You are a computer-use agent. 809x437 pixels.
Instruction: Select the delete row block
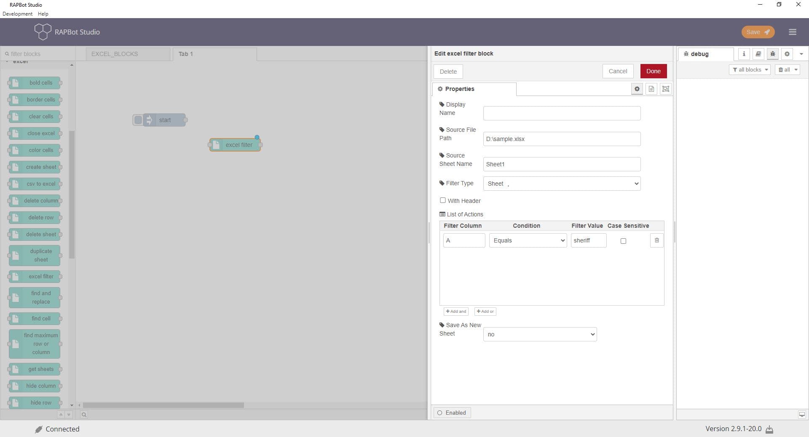tap(35, 218)
